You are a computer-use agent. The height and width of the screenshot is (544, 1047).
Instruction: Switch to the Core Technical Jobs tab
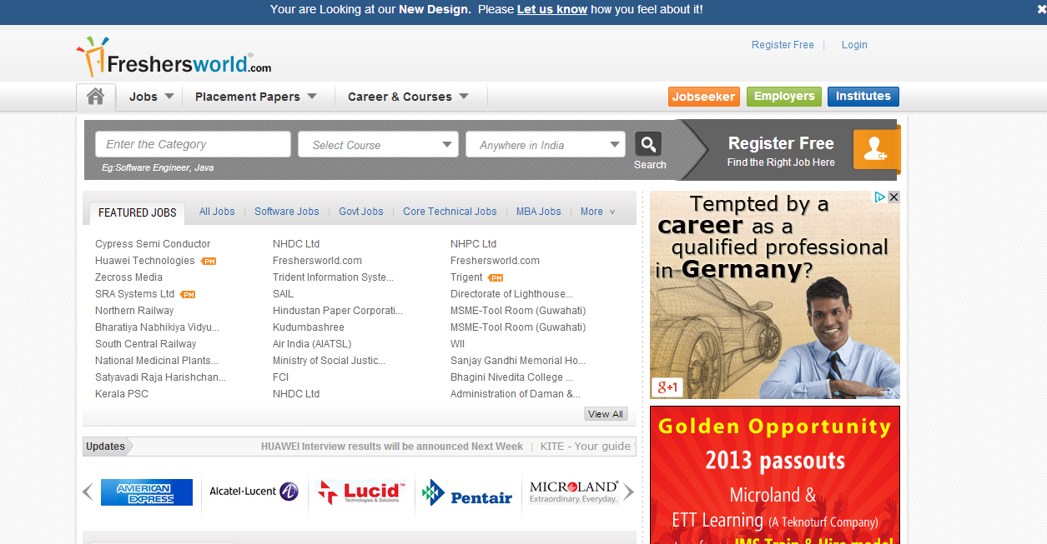coord(450,212)
